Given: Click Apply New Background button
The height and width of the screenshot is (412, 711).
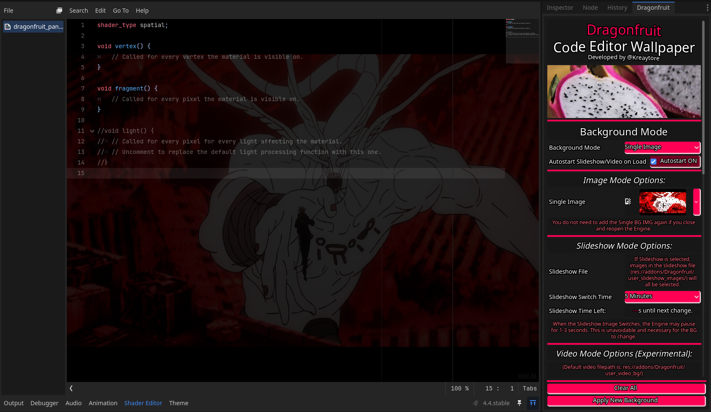Looking at the screenshot, I should pyautogui.click(x=626, y=401).
